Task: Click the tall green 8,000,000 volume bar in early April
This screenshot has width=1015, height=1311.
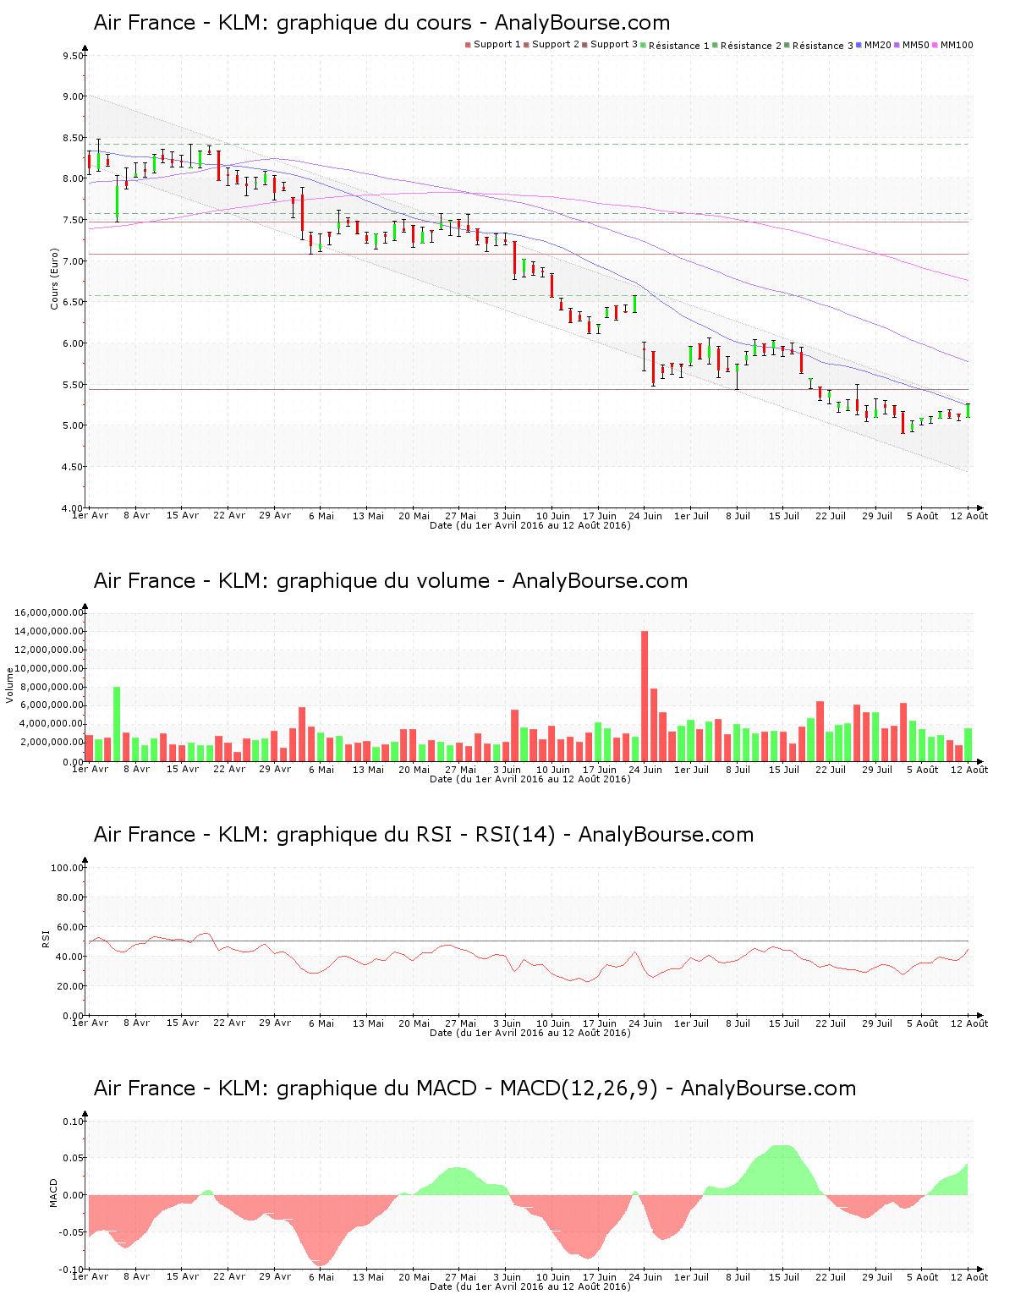Action: click(x=117, y=724)
